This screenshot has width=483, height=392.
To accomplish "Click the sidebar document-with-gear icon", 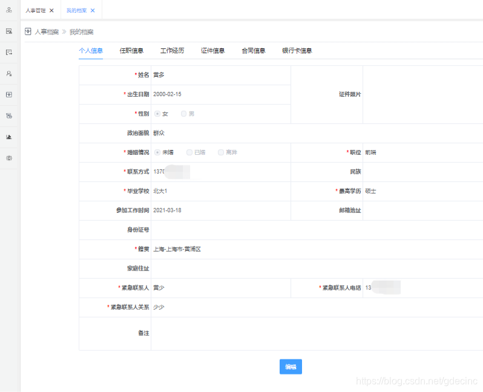I will [x=9, y=116].
